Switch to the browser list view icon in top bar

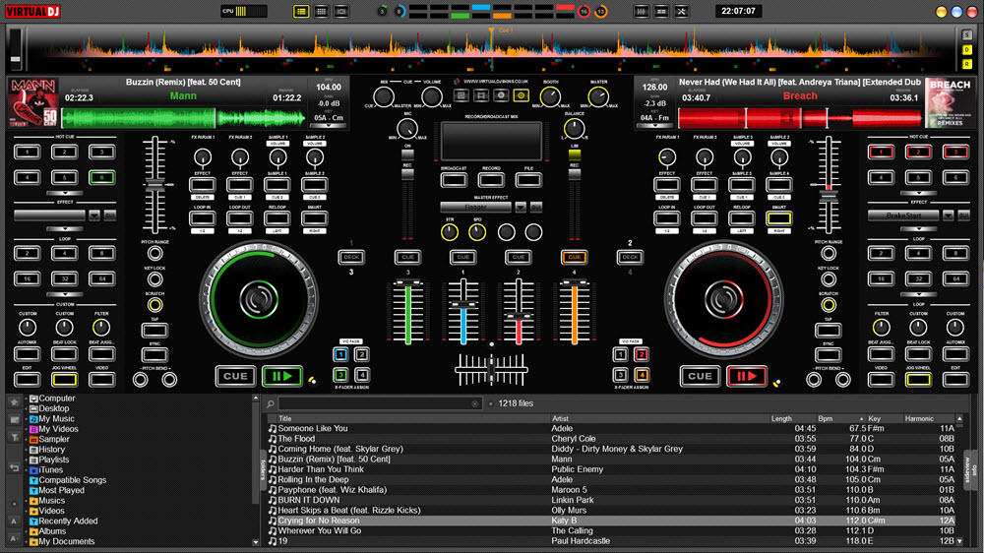301,11
